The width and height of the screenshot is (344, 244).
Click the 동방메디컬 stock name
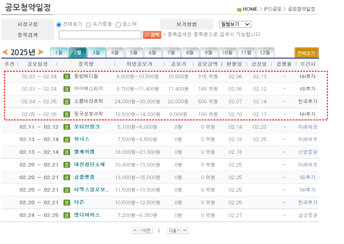point(86,76)
